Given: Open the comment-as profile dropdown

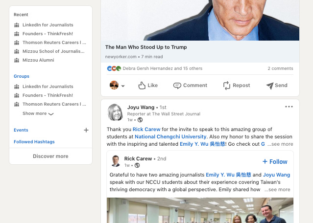Looking at the screenshot, I should coord(117,85).
